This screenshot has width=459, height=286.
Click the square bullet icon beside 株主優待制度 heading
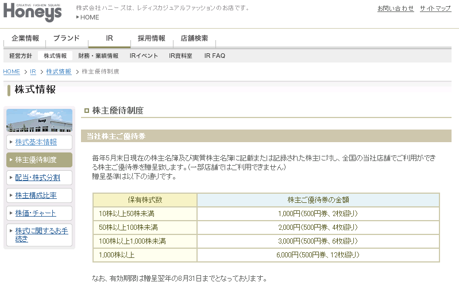tap(86, 111)
